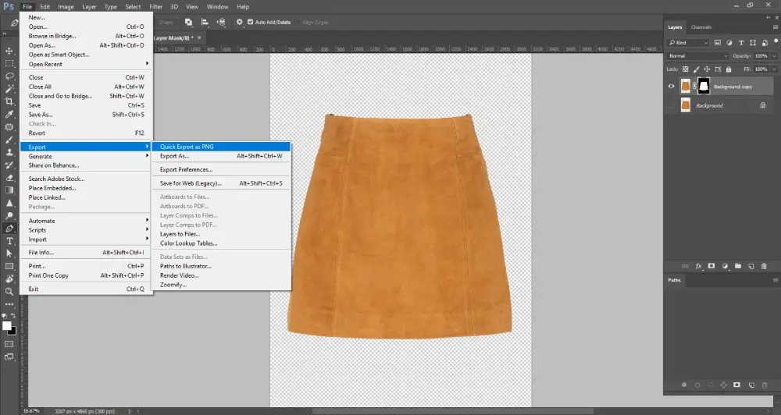Filter layers by type layers (T) icon
Screen dimensions: 781x415
click(741, 43)
